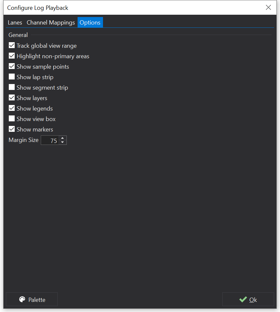Viewport: 280px width, 312px height.
Task: Uncheck Highlight non-primary areas
Action: [12, 56]
